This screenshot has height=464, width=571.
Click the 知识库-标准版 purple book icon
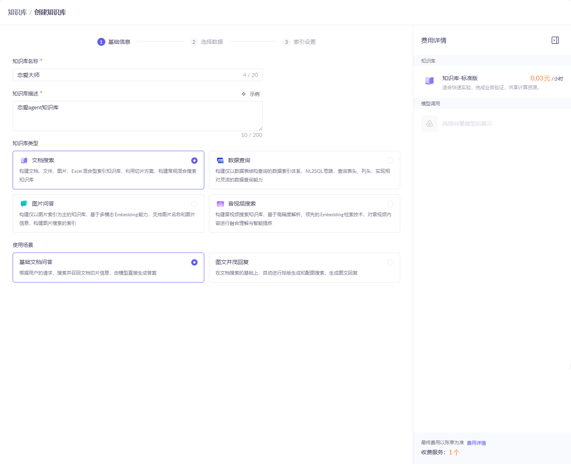click(429, 81)
